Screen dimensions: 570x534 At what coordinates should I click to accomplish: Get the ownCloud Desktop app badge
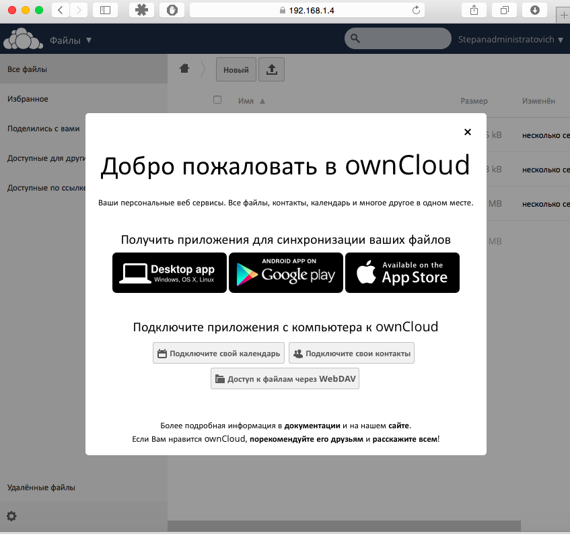tap(169, 273)
